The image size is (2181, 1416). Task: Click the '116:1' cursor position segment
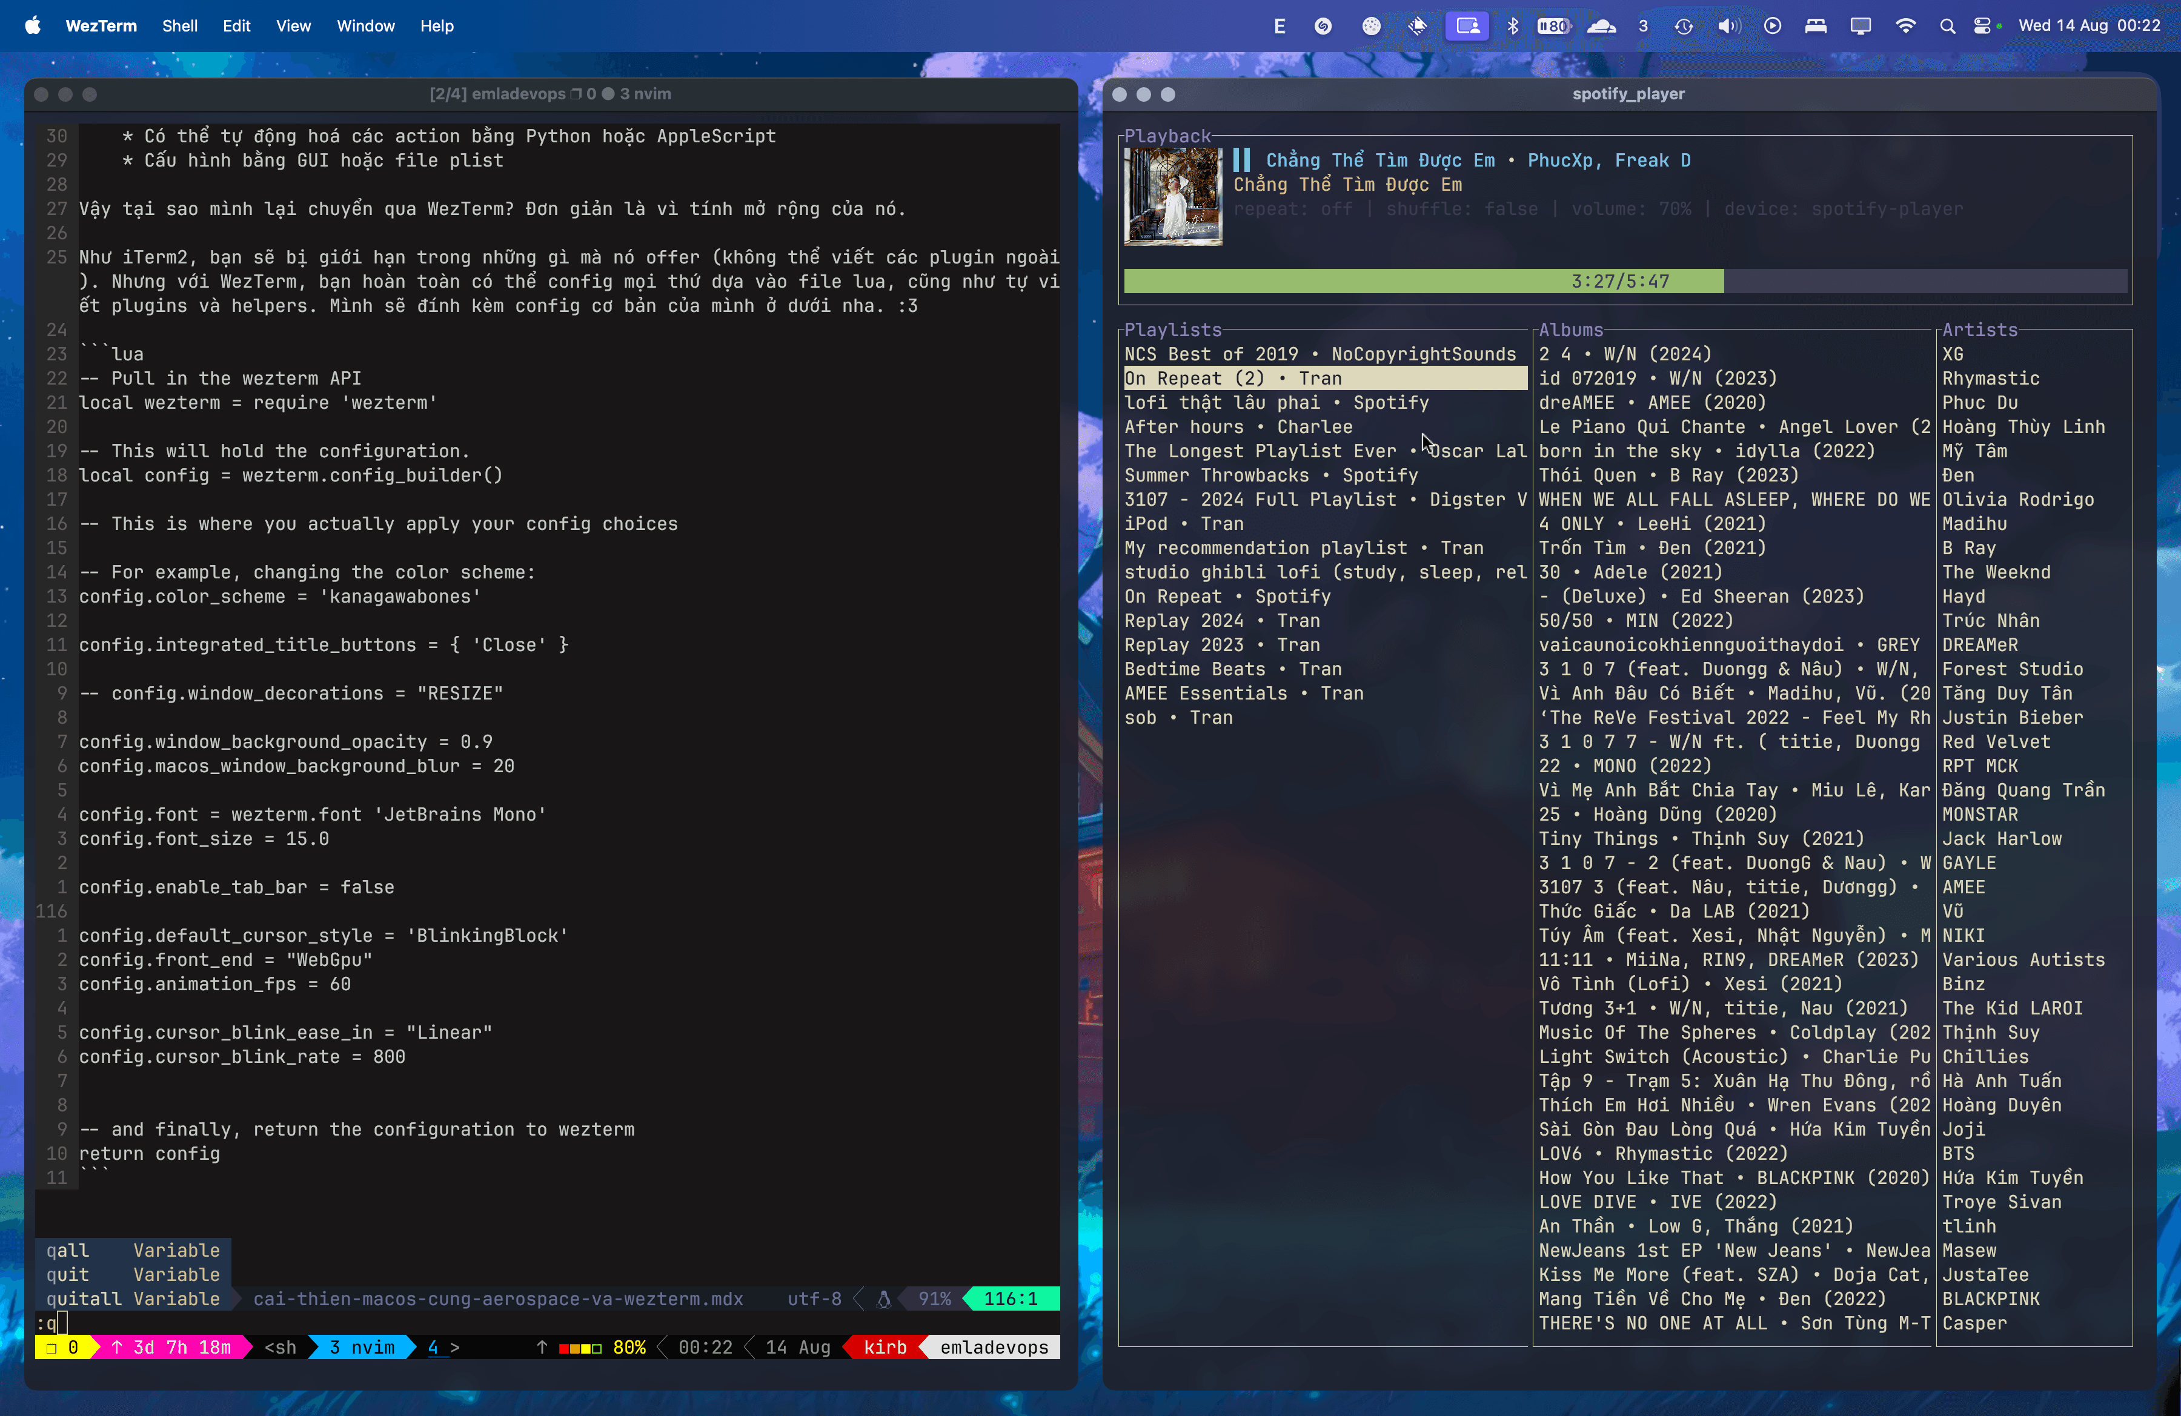click(1011, 1299)
